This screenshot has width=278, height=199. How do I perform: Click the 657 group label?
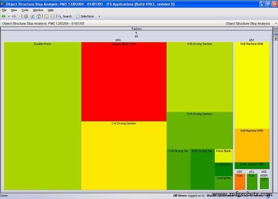(x=252, y=40)
